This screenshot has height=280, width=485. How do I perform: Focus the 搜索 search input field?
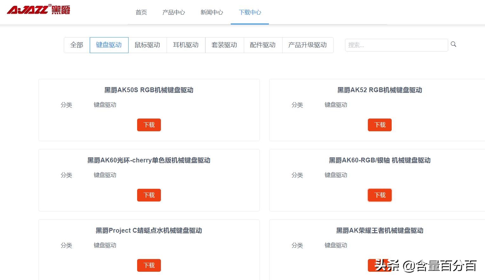[396, 45]
